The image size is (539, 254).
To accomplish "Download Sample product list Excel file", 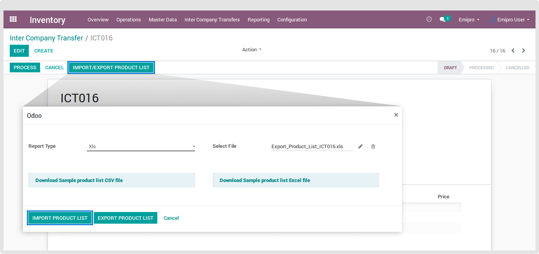I will coord(265,180).
